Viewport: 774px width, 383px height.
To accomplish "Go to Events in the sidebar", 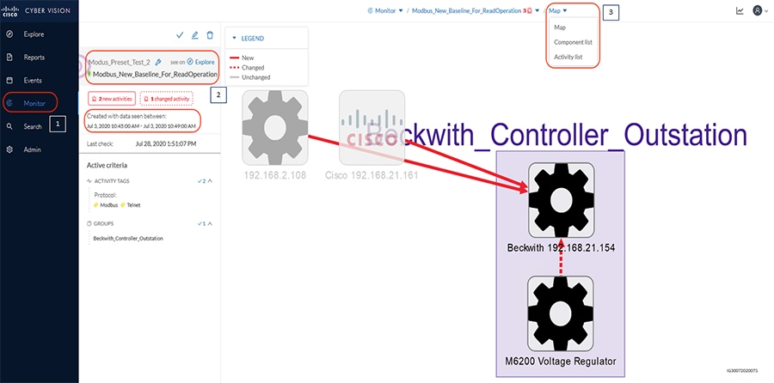I will click(33, 81).
